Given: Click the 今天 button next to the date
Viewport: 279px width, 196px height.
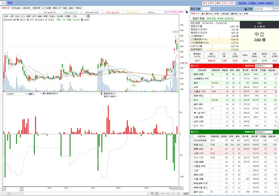Looking at the screenshot, I should [x=276, y=9].
